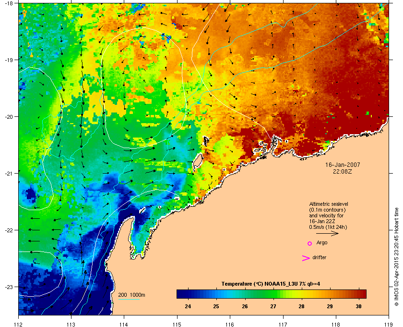Click longitude axis label '117'
Image resolution: width=403 pixels, height=327 pixels.
(x=283, y=324)
